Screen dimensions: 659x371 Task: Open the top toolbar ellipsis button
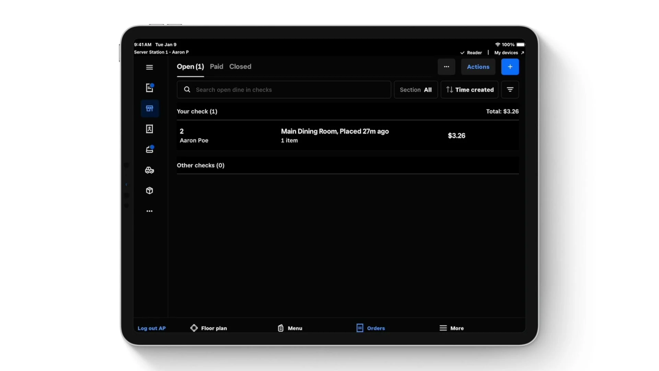pyautogui.click(x=446, y=67)
